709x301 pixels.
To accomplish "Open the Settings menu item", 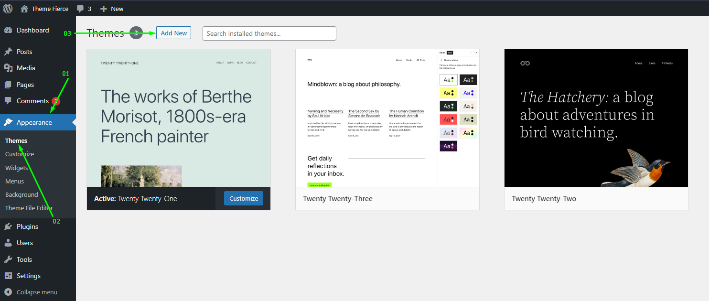I will (29, 276).
